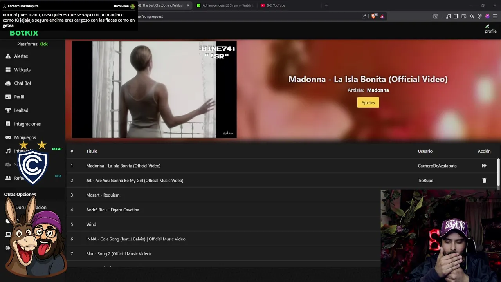Toggle the browser sidebar panel icon

tap(456, 16)
